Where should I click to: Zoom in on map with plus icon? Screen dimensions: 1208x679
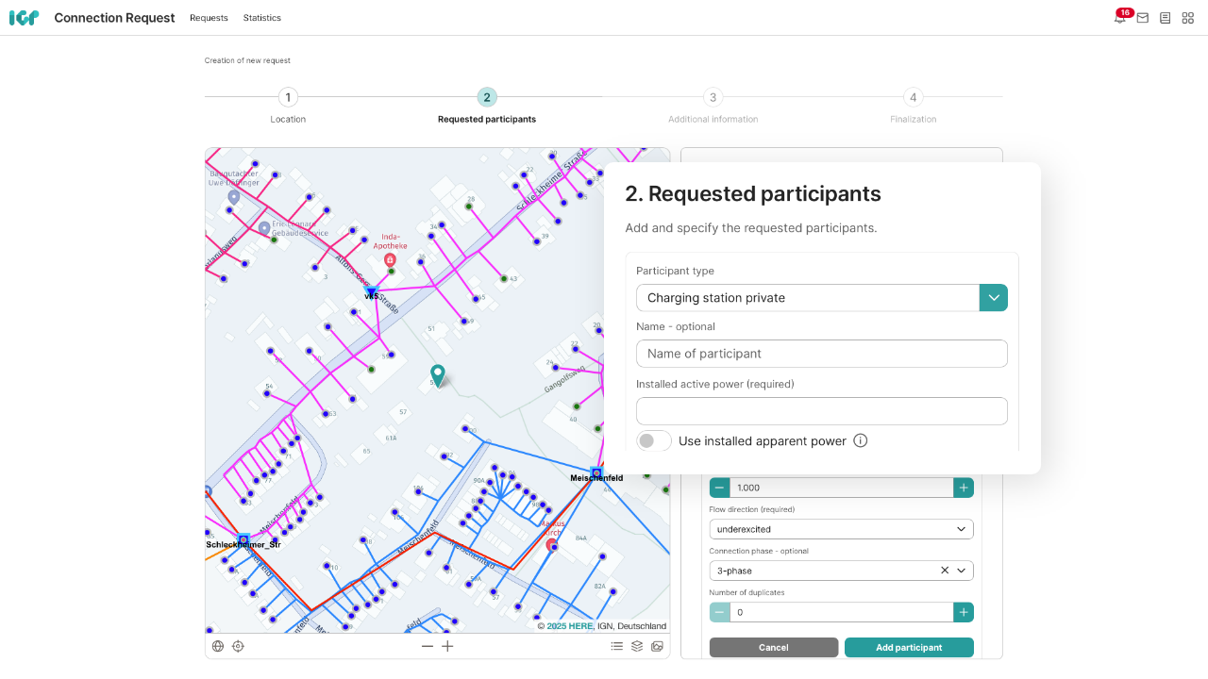pos(447,646)
